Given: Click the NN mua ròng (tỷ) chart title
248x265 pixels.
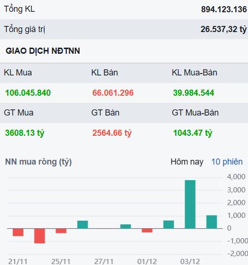Looking at the screenshot, I should click(x=39, y=162).
